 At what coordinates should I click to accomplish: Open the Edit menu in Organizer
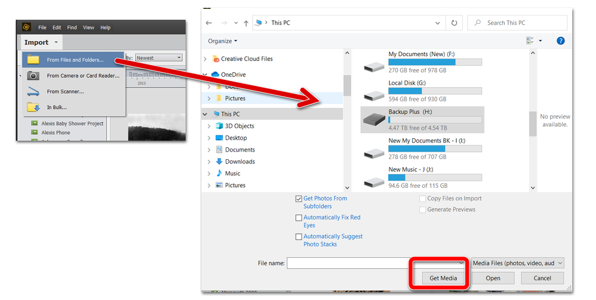57,27
